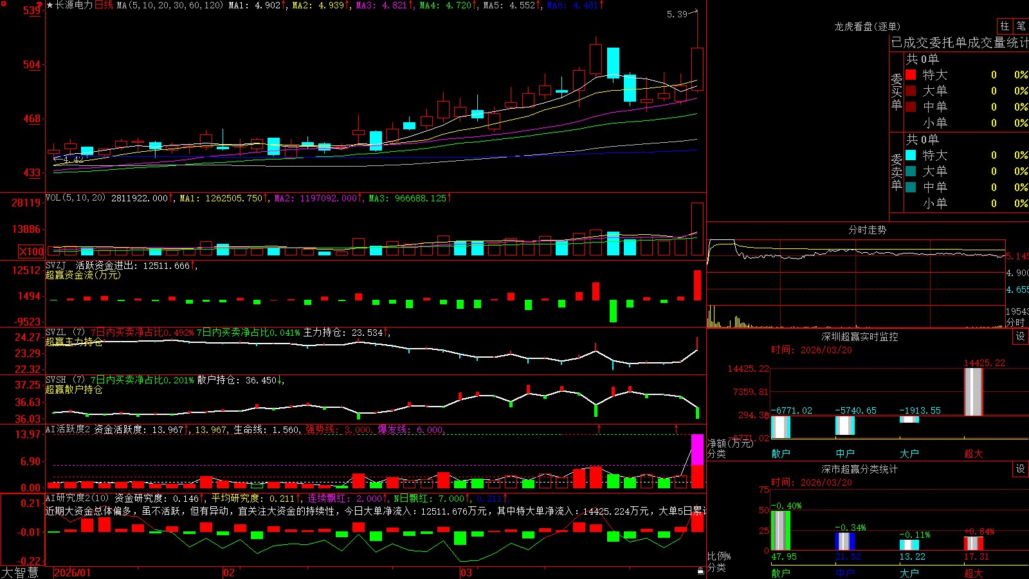1029x579 pixels.
Task: Click blue 中户 label in 深市超赢分类统计 chart
Action: (845, 573)
